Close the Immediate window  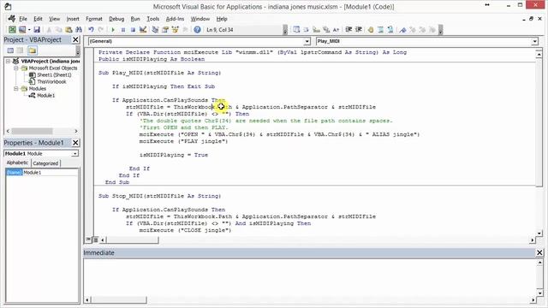[x=539, y=252]
